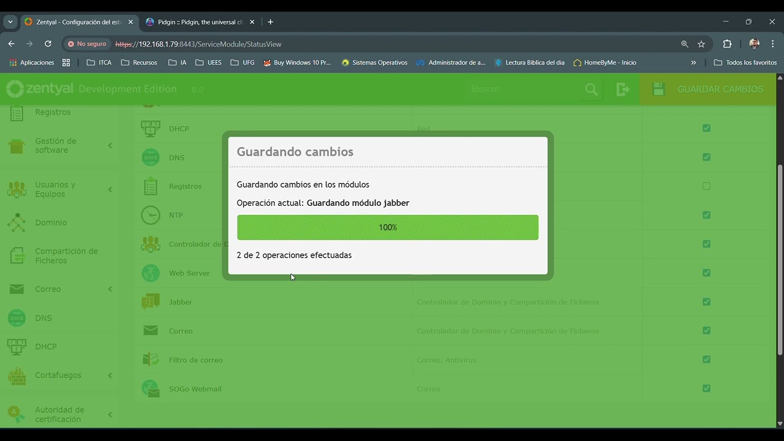This screenshot has width=784, height=441.
Task: Open the tab grid icon in bookmarks bar
Action: click(66, 62)
